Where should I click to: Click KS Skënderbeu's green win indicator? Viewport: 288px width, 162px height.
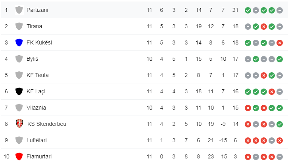[x=279, y=124]
